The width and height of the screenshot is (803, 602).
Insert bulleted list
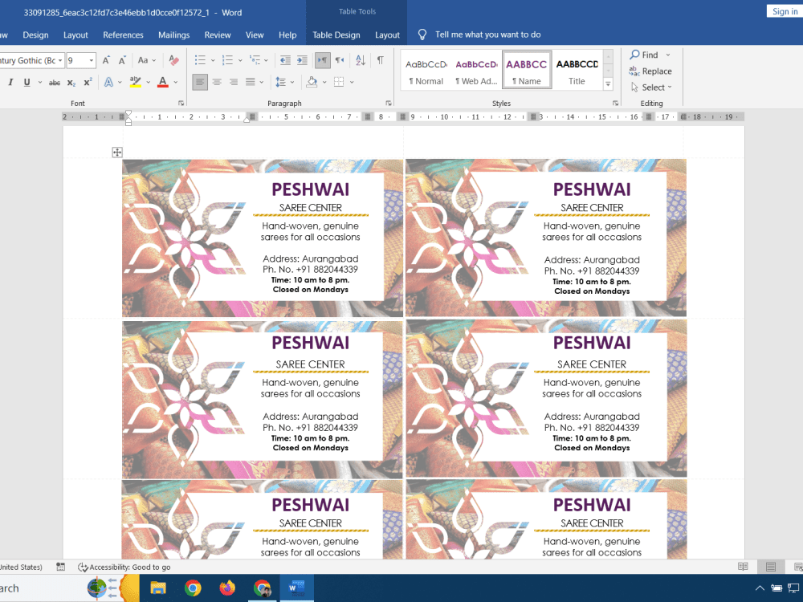[200, 60]
